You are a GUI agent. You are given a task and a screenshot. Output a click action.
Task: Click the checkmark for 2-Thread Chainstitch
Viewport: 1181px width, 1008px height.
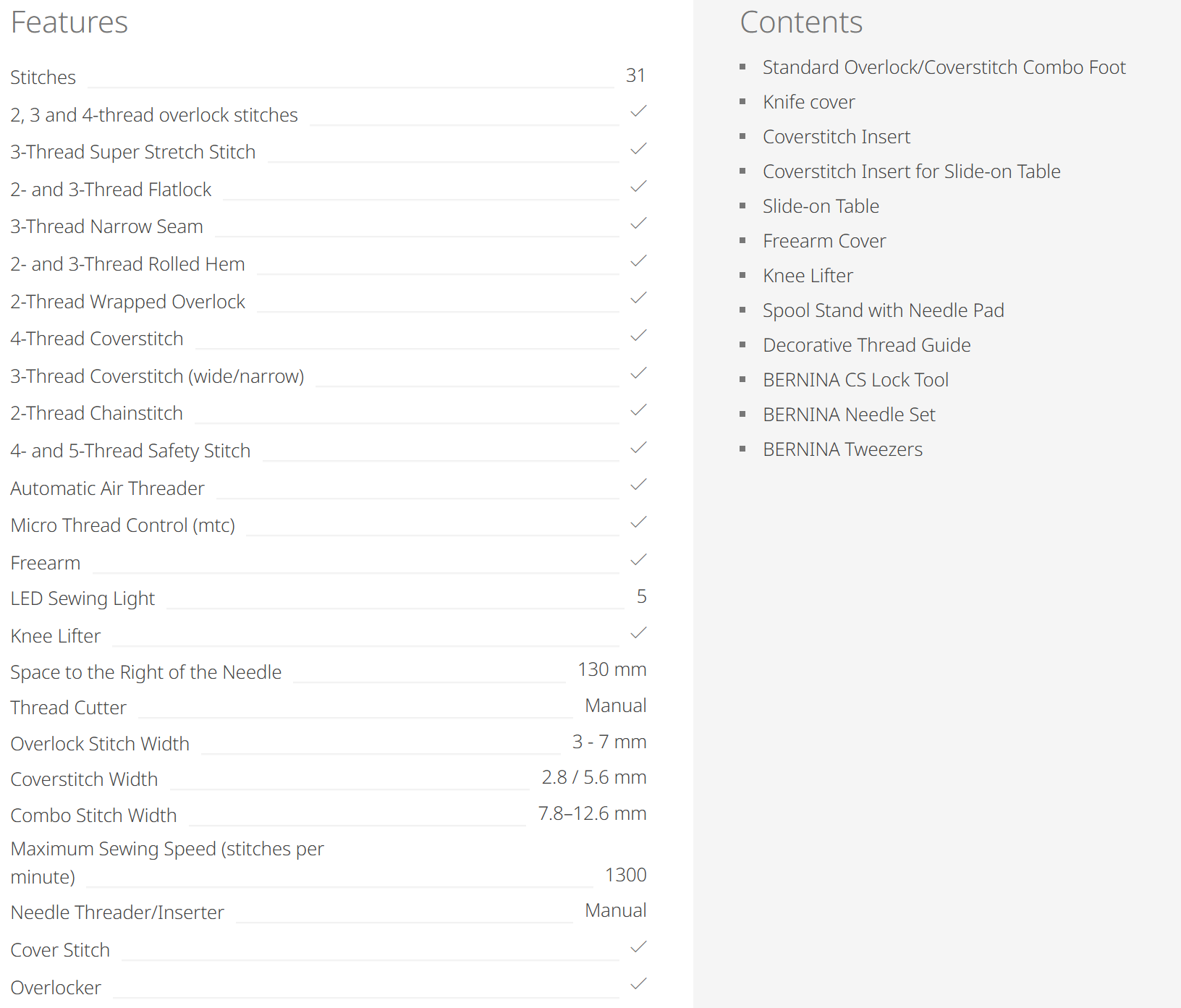coord(638,410)
